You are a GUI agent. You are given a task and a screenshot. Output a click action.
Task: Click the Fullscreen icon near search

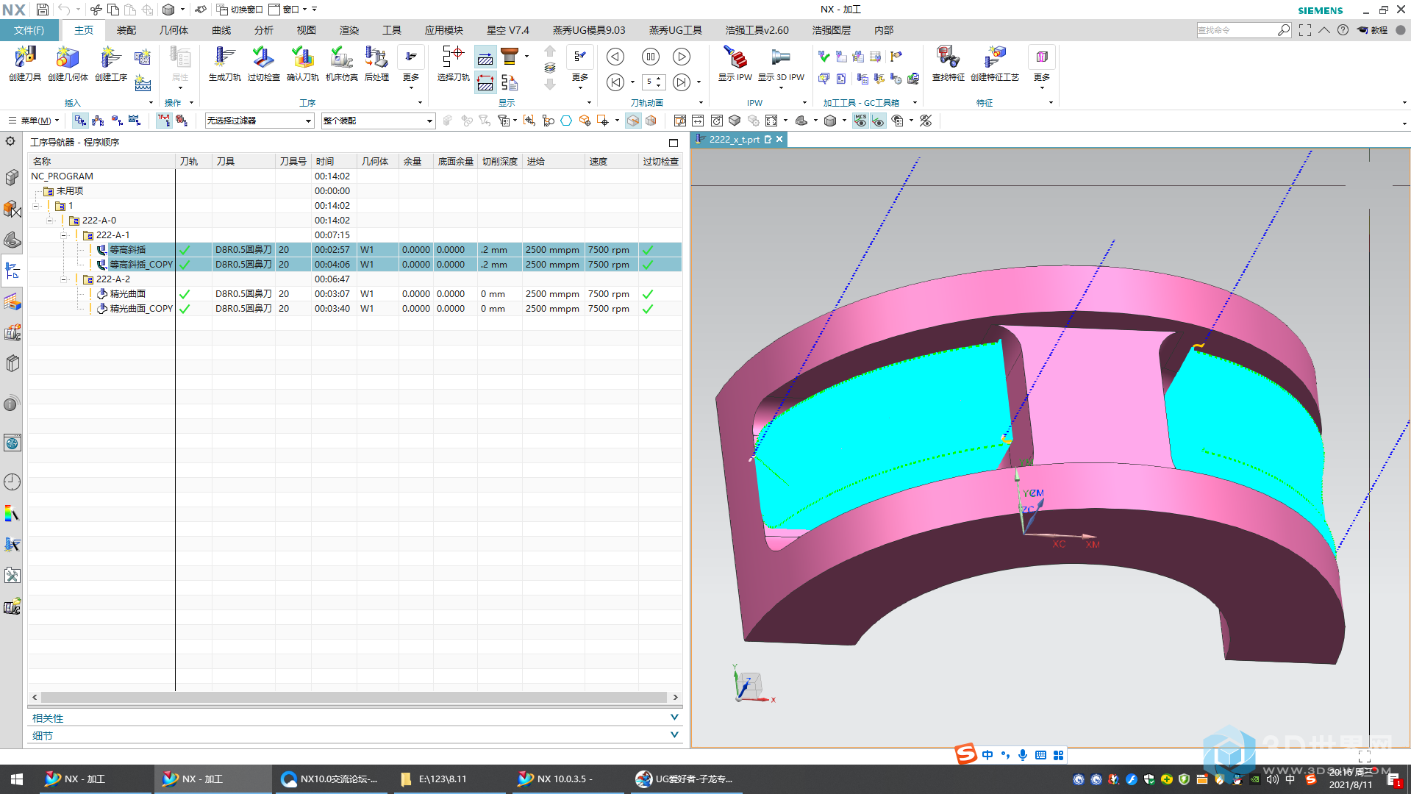coord(1305,30)
